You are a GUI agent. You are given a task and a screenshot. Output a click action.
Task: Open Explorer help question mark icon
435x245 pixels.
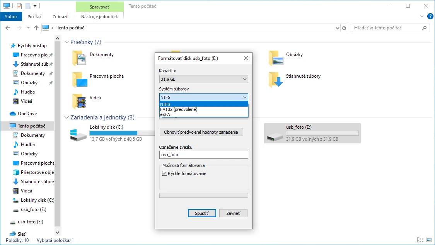click(430, 16)
